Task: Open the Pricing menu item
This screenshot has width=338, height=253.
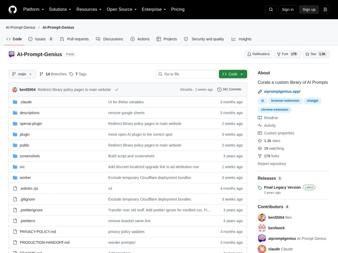Action: pos(177,9)
